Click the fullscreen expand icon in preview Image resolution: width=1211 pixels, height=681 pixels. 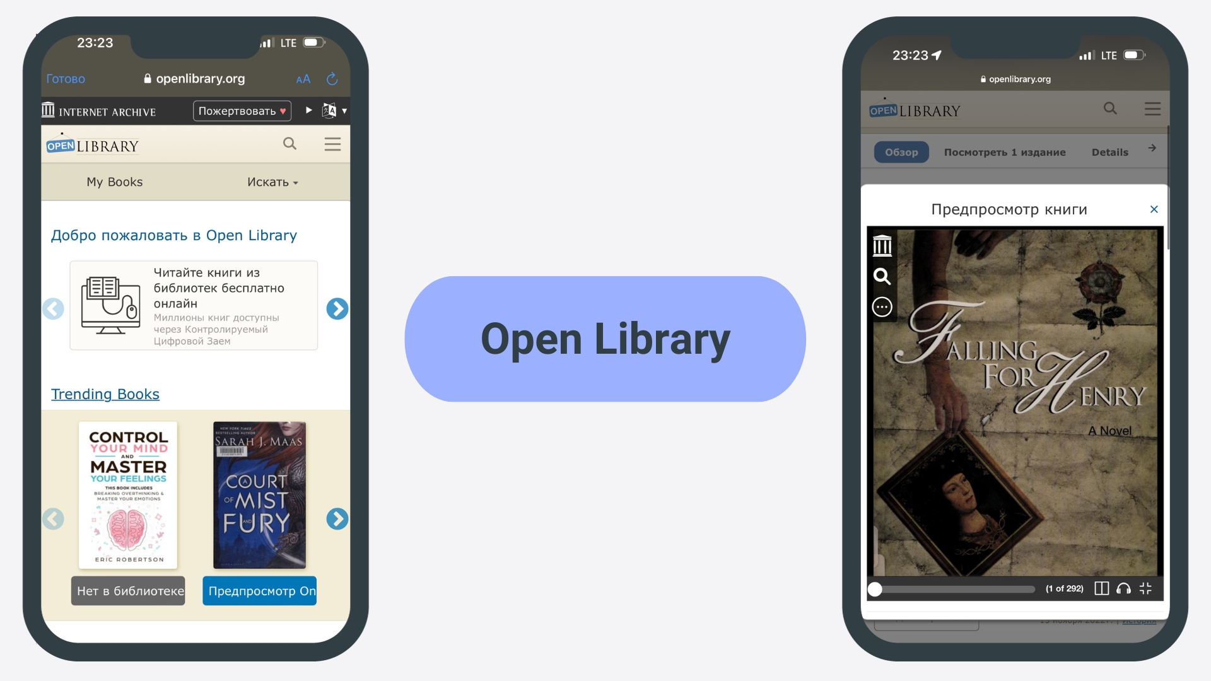[x=1148, y=590]
